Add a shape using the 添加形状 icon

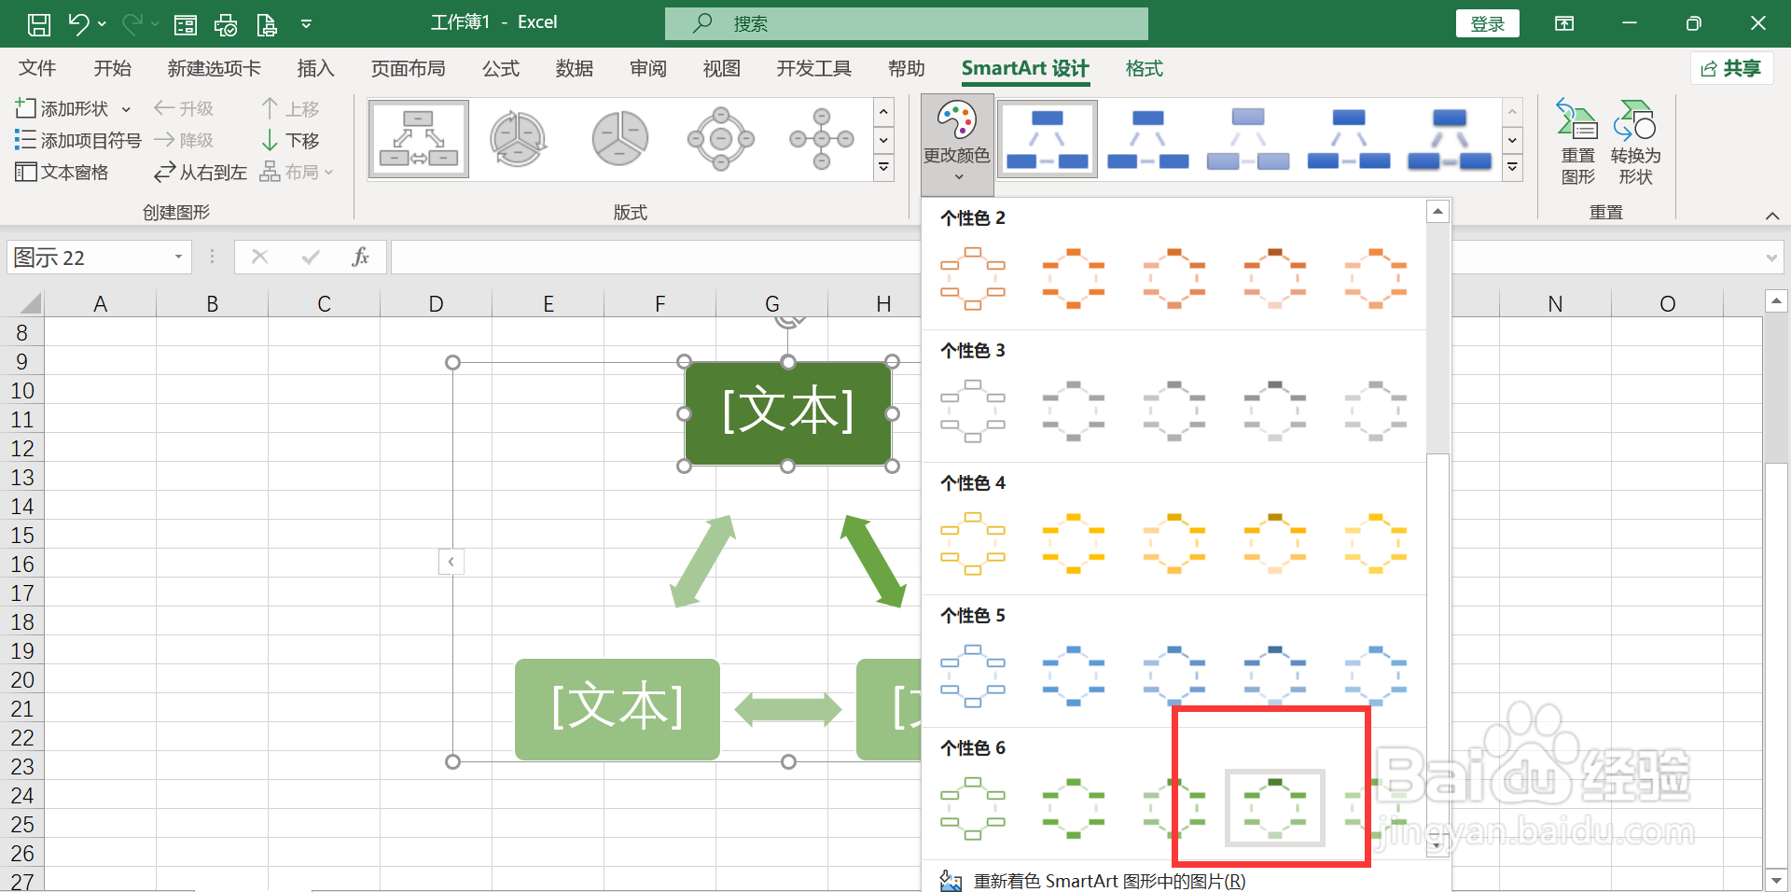click(x=25, y=107)
